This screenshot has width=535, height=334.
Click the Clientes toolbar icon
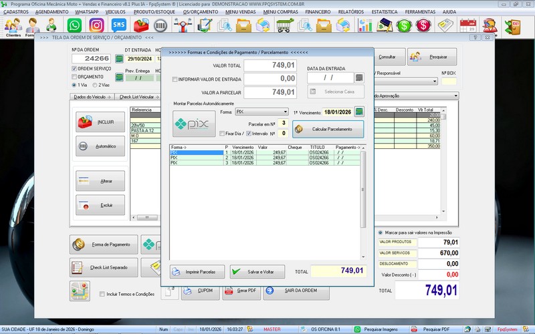[13, 27]
